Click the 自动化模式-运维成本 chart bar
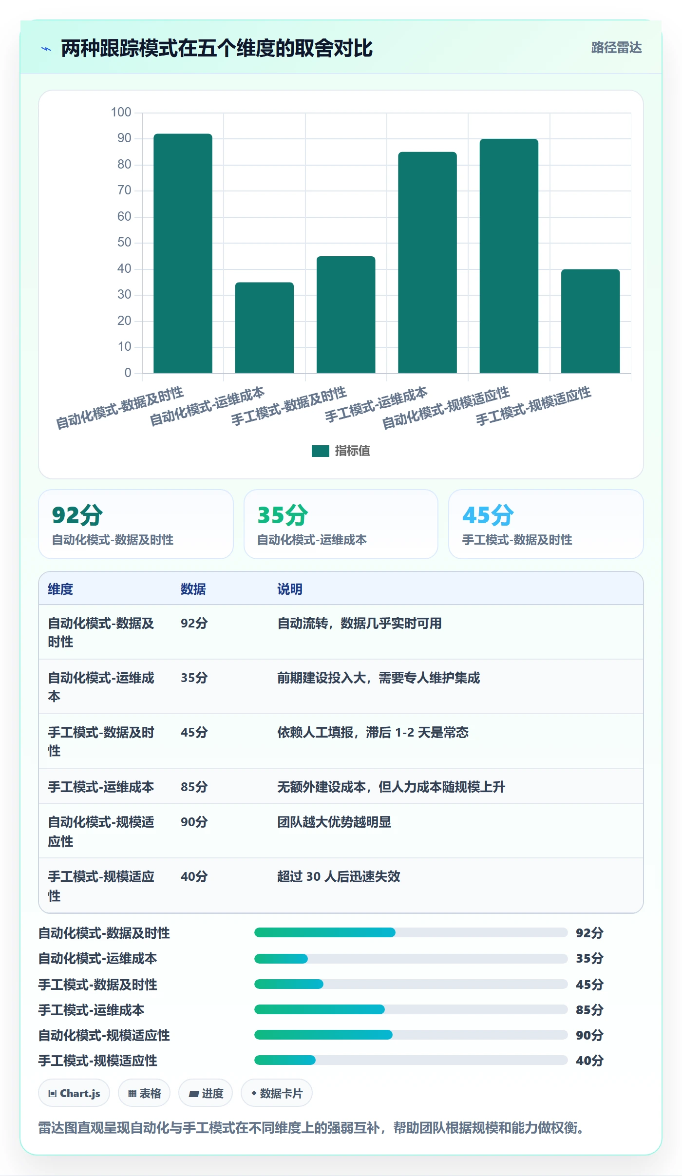Screen dimensions: 682x1176 pos(264,328)
